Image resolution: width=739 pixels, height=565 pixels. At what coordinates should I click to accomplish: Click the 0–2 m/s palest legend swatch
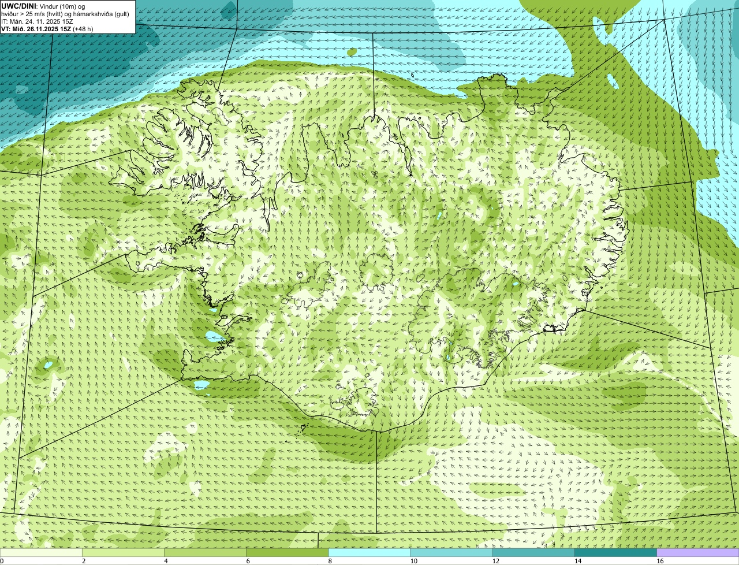click(41, 553)
